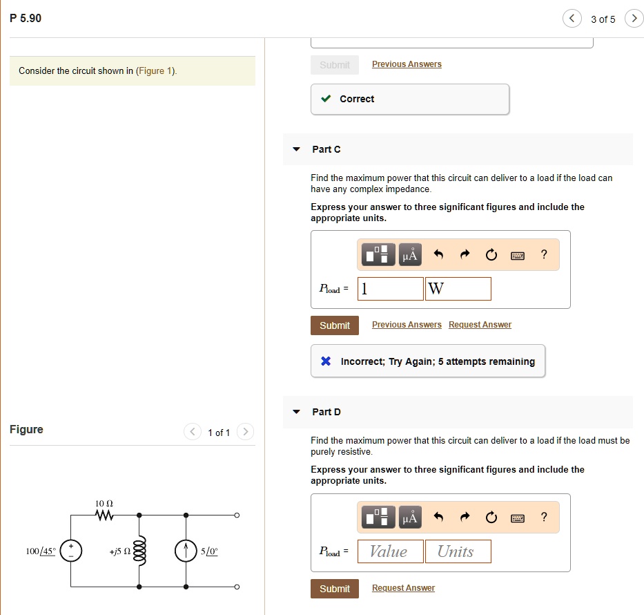Submit the Part D answer
This screenshot has height=615, width=644.
(335, 589)
